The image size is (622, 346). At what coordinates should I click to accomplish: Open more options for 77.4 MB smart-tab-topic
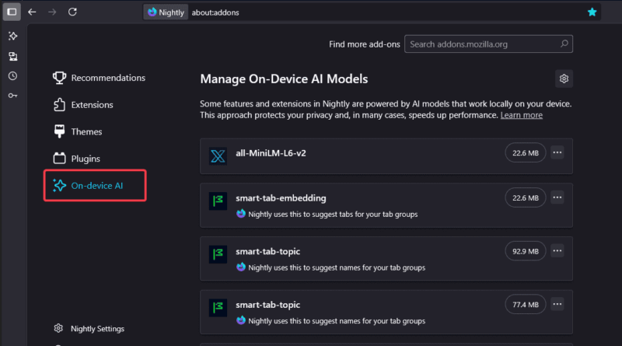[557, 304]
